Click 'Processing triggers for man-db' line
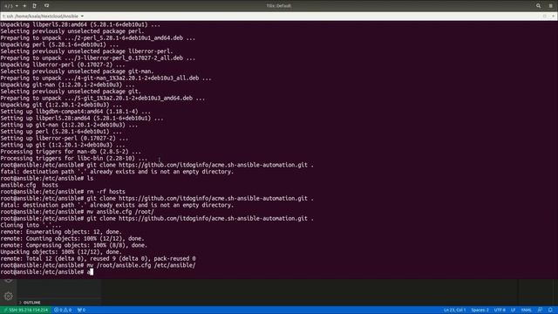This screenshot has width=558, height=314. pos(71,152)
